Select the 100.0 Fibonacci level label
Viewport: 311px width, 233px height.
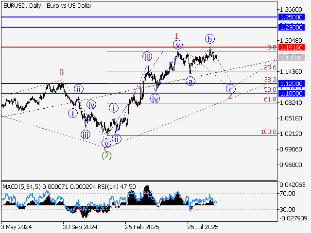pos(269,132)
